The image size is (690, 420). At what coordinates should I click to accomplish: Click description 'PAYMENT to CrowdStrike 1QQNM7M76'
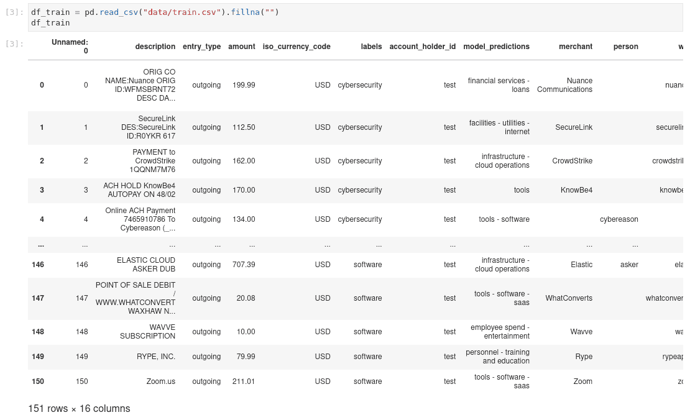[152, 161]
